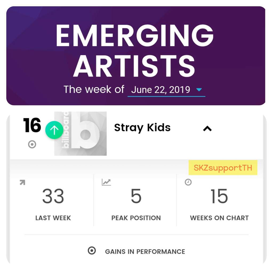Click the Last Week label
The width and height of the screenshot is (273, 273).
(x=53, y=218)
